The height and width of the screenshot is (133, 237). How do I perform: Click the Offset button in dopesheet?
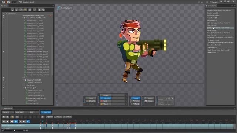(x=67, y=117)
